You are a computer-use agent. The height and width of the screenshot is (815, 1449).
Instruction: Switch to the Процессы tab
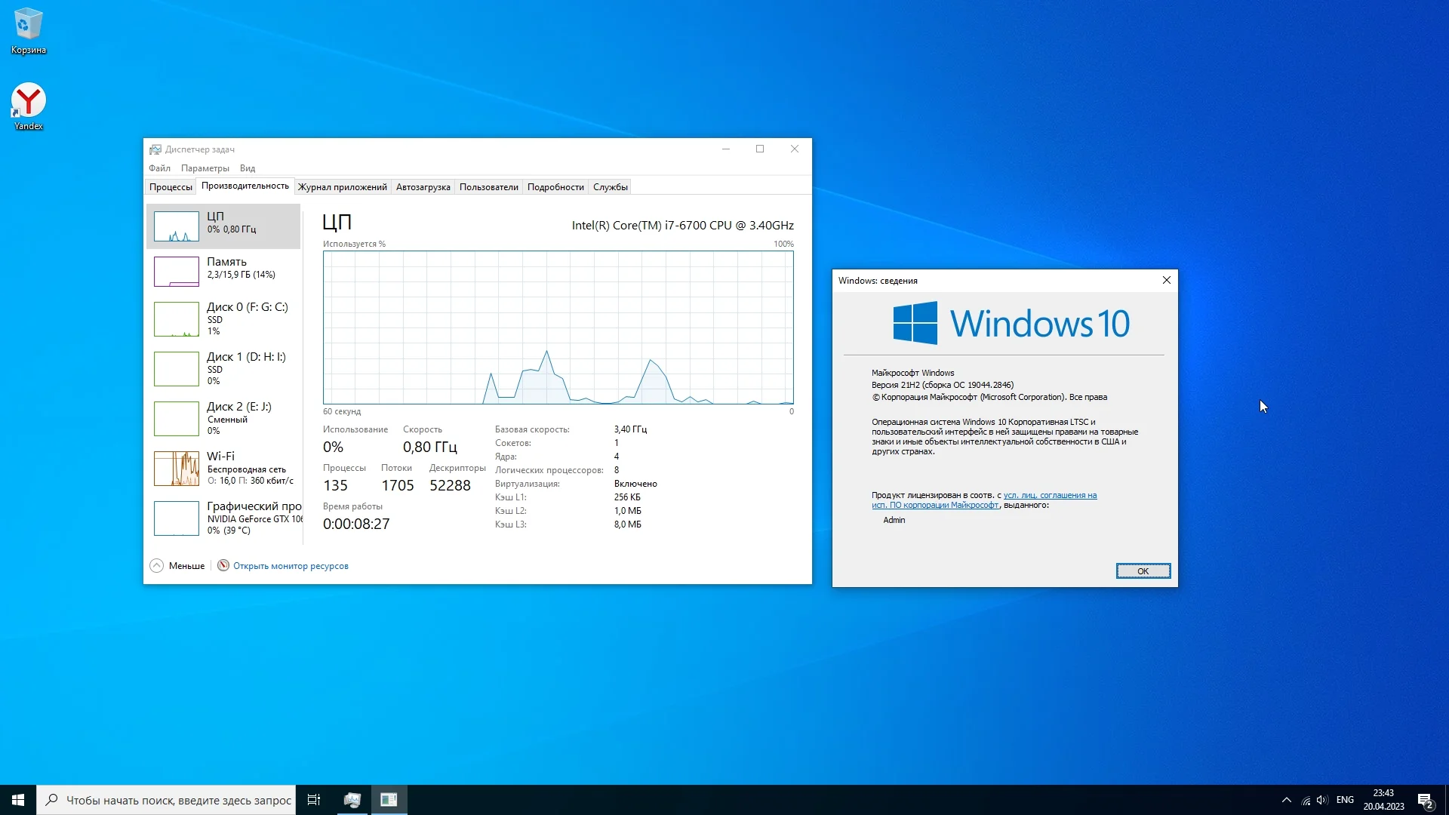point(171,187)
